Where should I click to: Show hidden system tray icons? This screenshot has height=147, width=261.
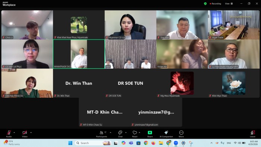pyautogui.click(x=211, y=143)
